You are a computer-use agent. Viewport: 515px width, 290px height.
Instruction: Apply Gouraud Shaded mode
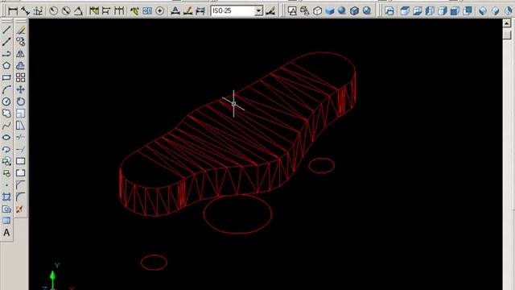(342, 10)
